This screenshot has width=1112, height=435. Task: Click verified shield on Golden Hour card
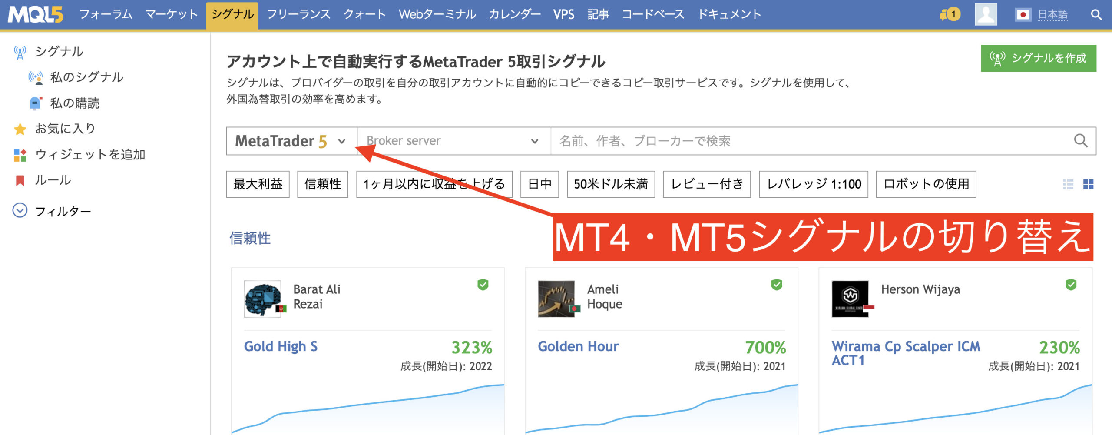click(x=777, y=285)
